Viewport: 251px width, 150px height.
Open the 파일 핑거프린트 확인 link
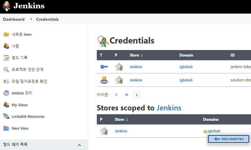29,81
